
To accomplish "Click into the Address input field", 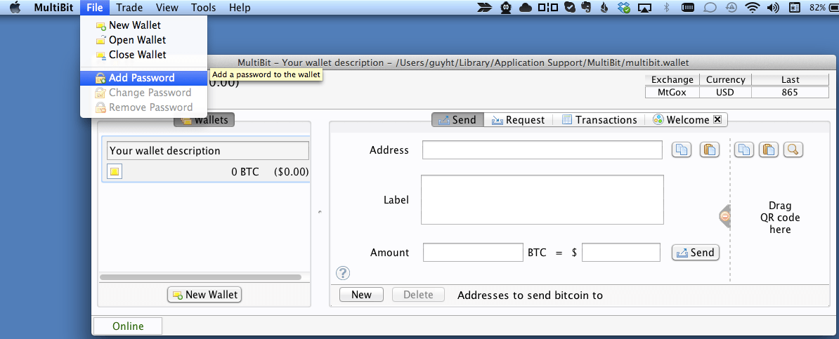I will (542, 149).
